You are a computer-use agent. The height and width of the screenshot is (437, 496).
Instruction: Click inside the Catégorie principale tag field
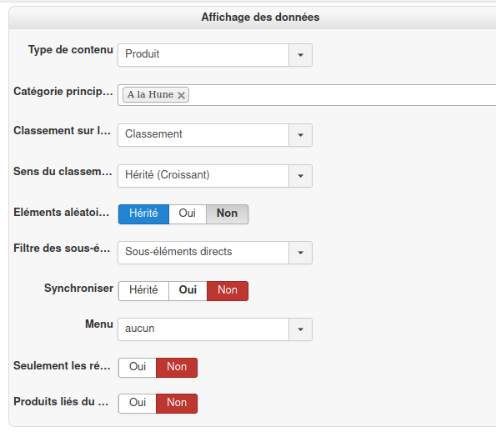pyautogui.click(x=342, y=95)
